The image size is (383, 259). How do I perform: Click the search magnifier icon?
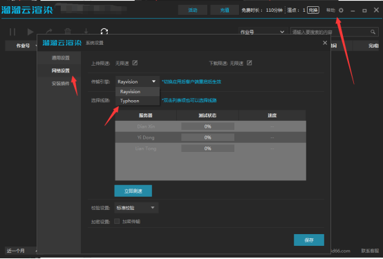click(373, 32)
